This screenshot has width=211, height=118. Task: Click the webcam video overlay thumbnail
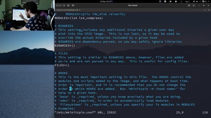pyautogui.click(x=27, y=15)
